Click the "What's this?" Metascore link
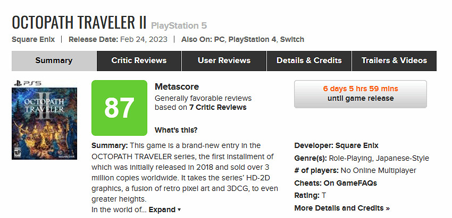 176,130
